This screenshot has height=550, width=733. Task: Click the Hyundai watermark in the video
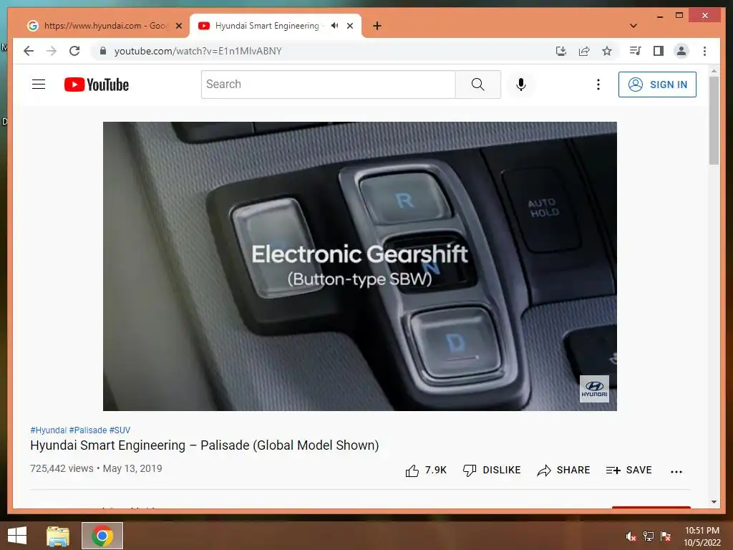[x=594, y=389]
